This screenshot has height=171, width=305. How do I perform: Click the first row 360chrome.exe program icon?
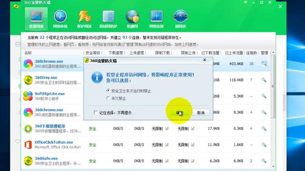click(28, 64)
